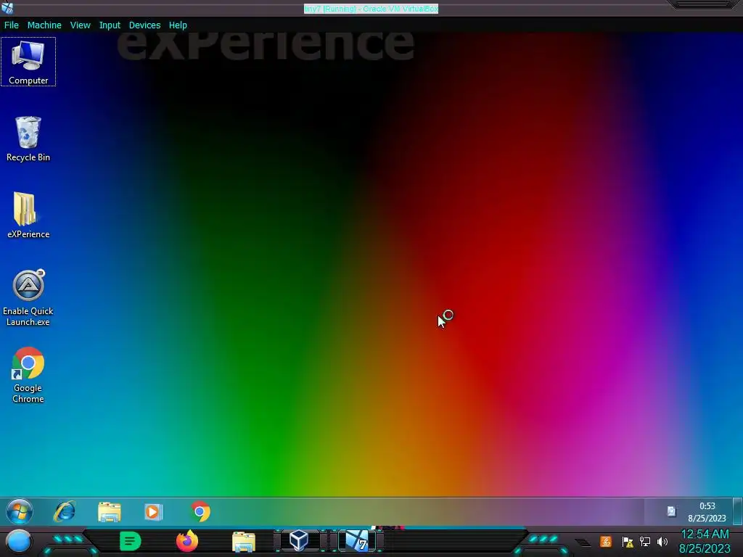This screenshot has height=557, width=743.
Task: Click the host clock showing 12:54 AM
Action: pos(705,541)
